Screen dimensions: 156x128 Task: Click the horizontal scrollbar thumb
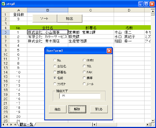point(107,124)
